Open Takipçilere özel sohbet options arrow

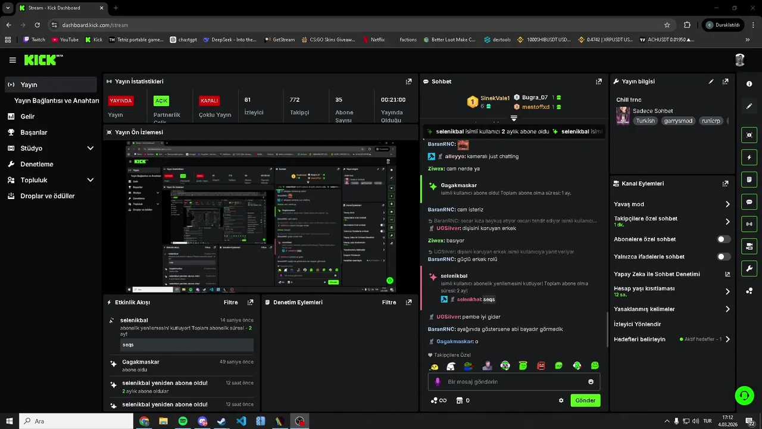[727, 222]
